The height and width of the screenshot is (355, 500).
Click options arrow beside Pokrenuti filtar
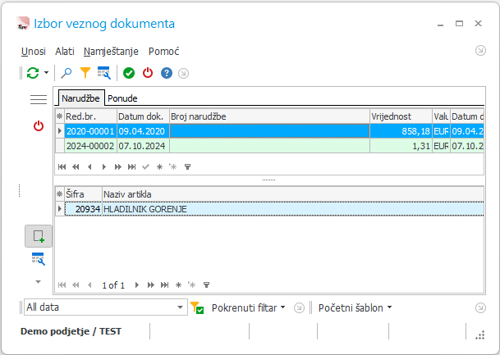click(x=299, y=308)
